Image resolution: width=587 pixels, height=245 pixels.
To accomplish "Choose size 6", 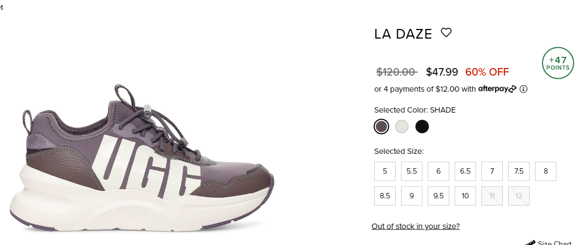I will [x=439, y=171].
